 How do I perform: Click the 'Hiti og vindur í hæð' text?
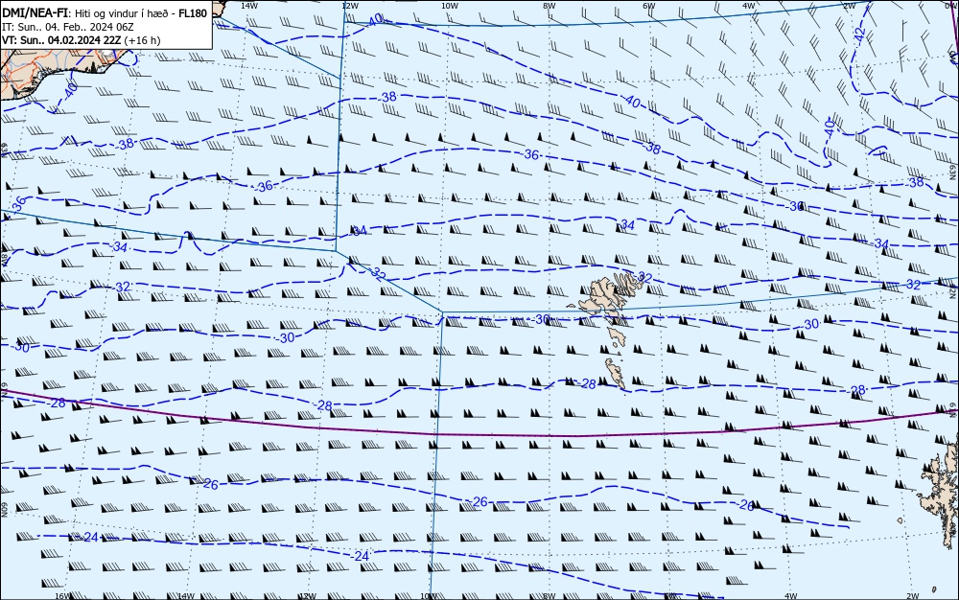click(x=122, y=12)
